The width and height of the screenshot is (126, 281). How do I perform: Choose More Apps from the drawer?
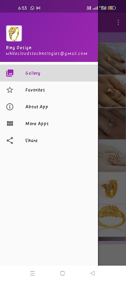click(49, 124)
